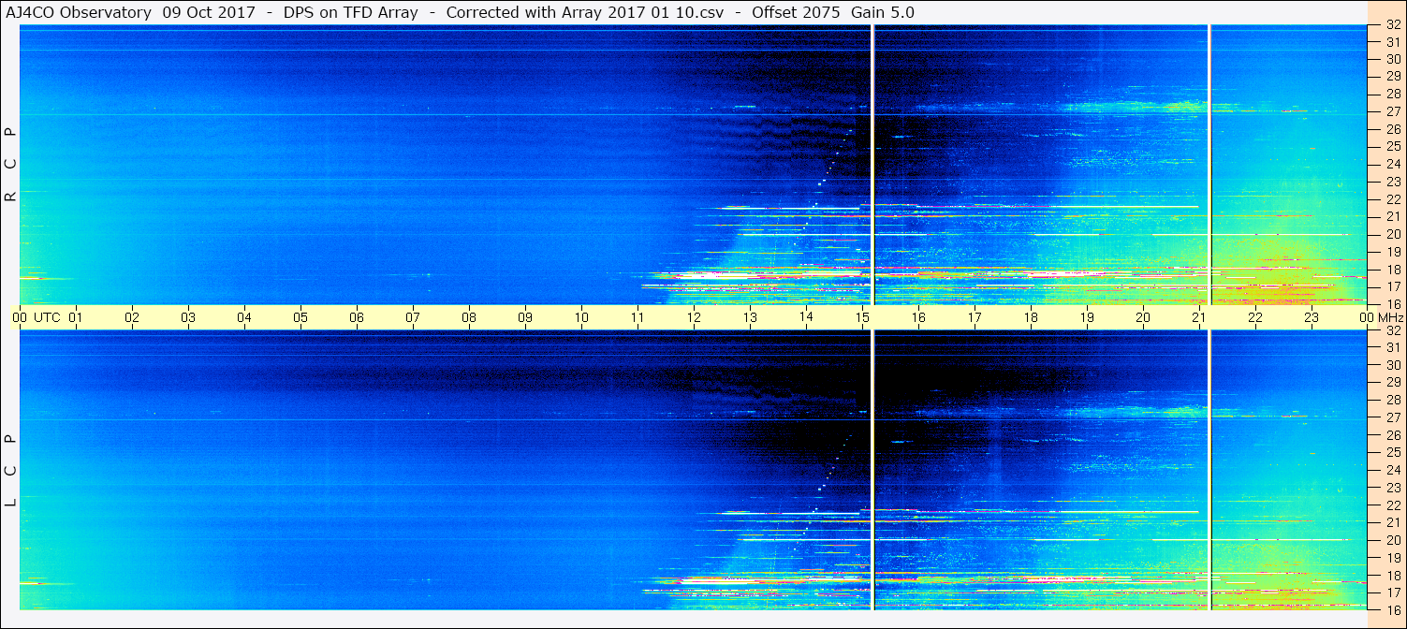Click the 23 MHz tick on LCP scale
This screenshot has width=1407, height=629.
point(1392,488)
